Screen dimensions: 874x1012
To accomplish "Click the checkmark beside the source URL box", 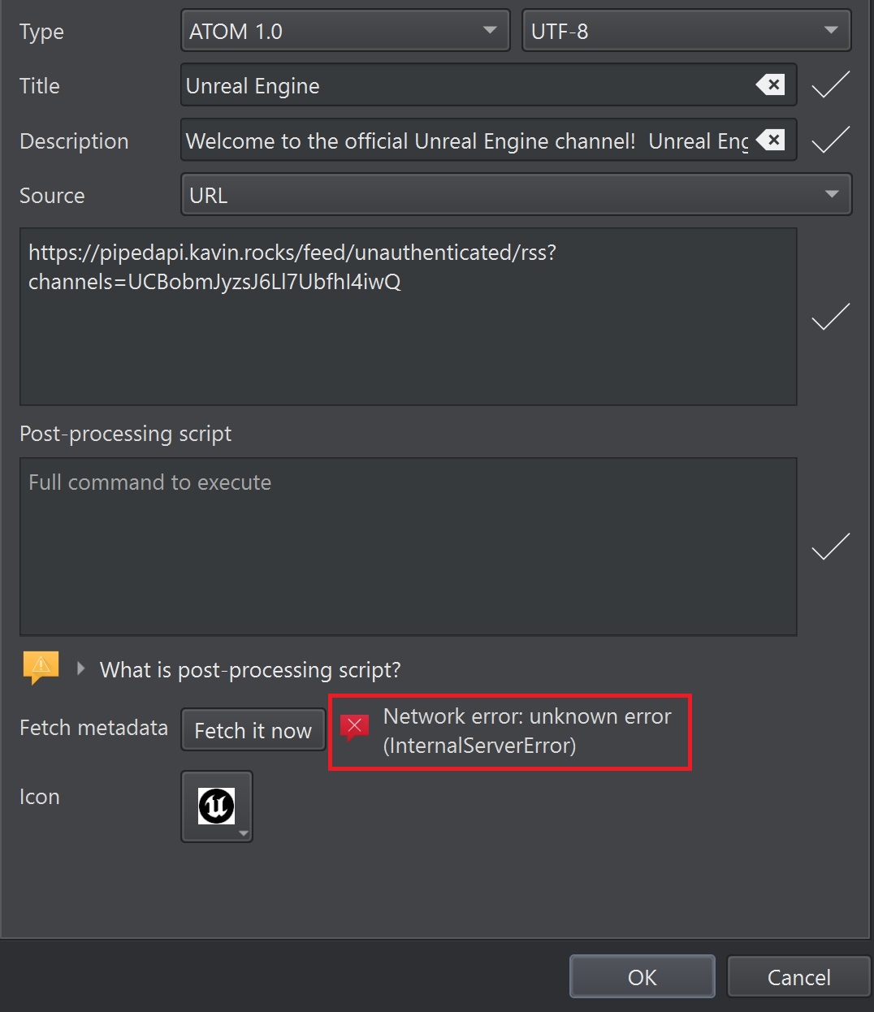I will coord(830,316).
